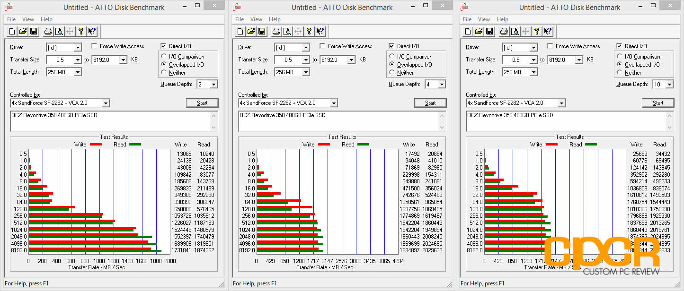This screenshot has width=684, height=291.
Task: Click Start button in the Queue Depth 10 window
Action: tap(658, 103)
